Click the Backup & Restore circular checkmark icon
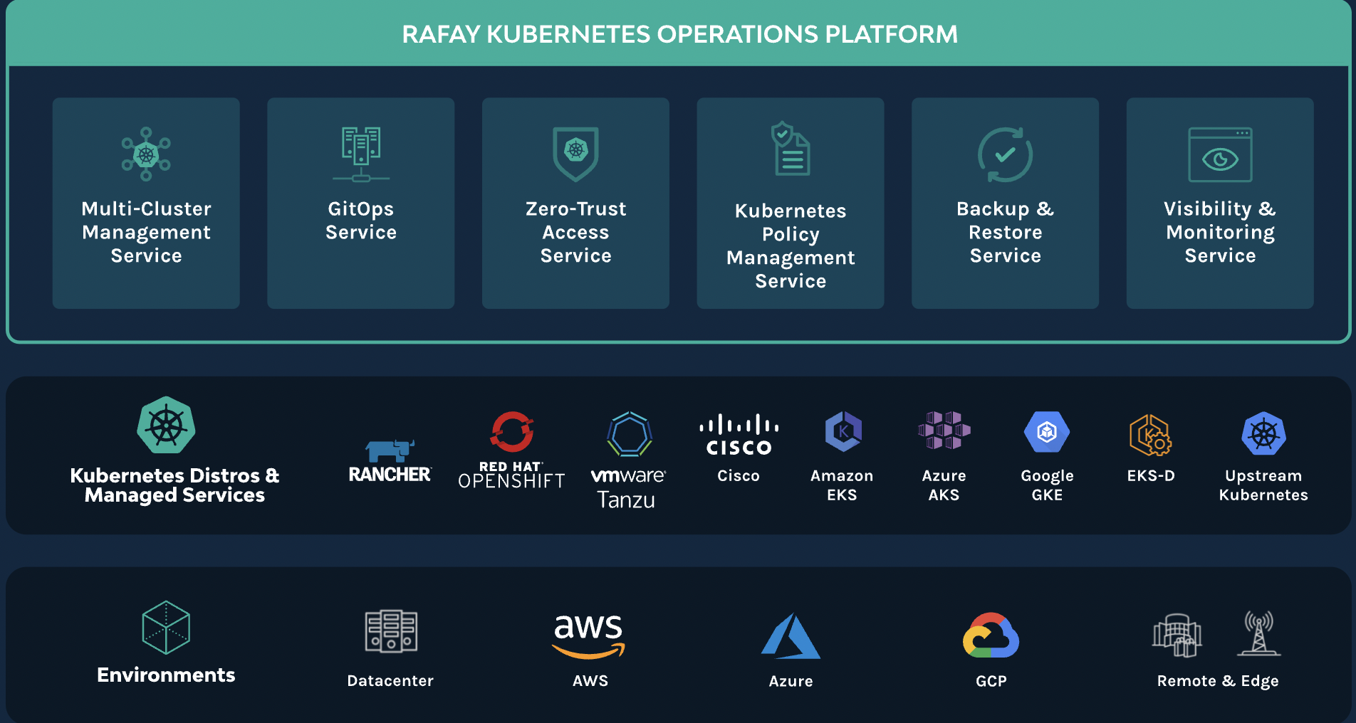The image size is (1356, 723). 1005,154
